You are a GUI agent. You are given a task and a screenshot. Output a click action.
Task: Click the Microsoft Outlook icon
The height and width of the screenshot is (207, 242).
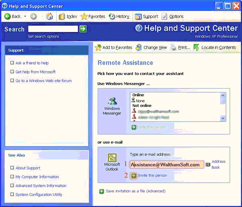112,157
